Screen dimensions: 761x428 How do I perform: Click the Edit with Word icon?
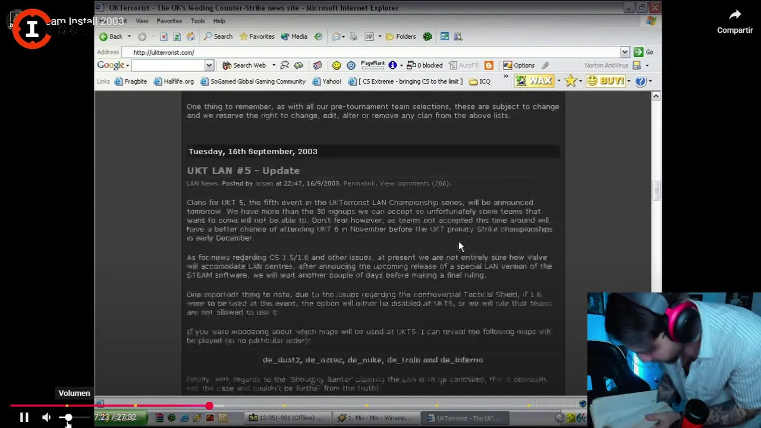click(369, 37)
